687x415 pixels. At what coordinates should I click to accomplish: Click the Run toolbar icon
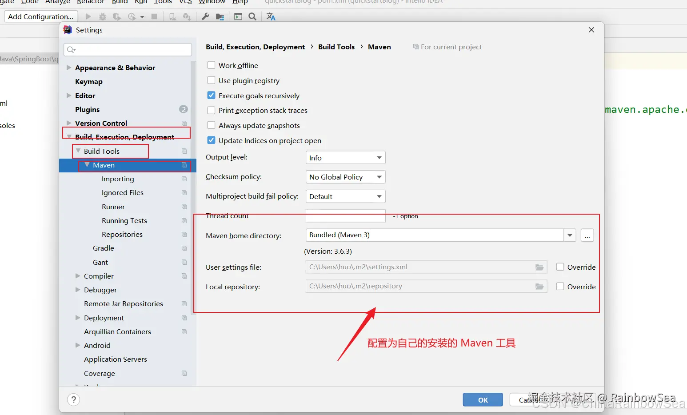click(x=88, y=16)
